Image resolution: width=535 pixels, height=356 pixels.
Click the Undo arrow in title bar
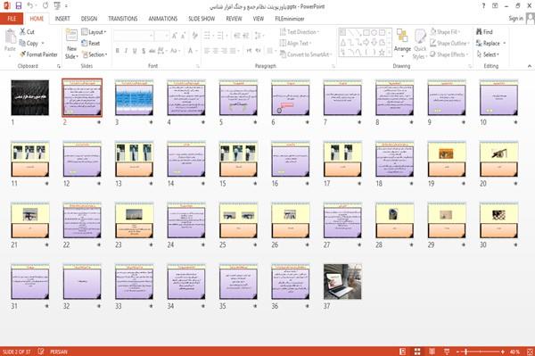(30, 6)
